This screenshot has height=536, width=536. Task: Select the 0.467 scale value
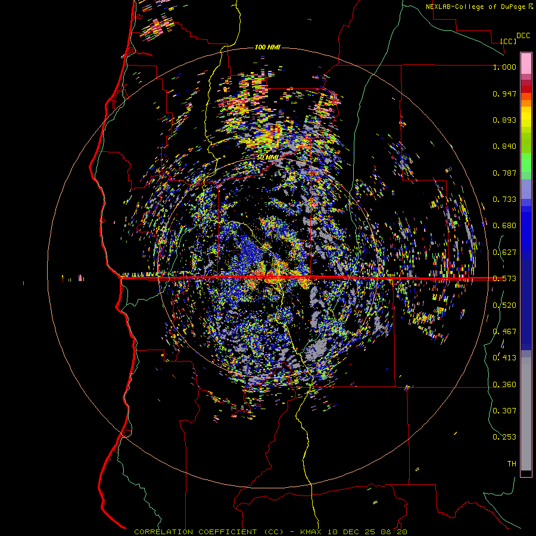click(504, 332)
